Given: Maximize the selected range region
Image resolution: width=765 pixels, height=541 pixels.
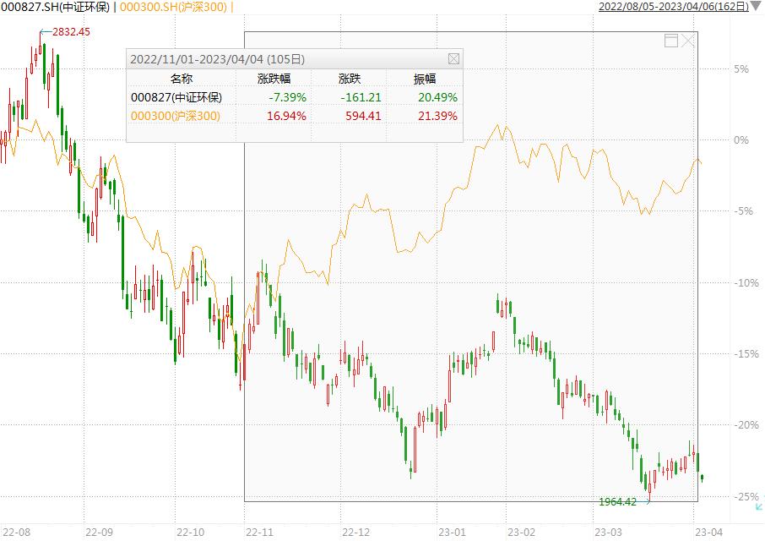Looking at the screenshot, I should 671,40.
